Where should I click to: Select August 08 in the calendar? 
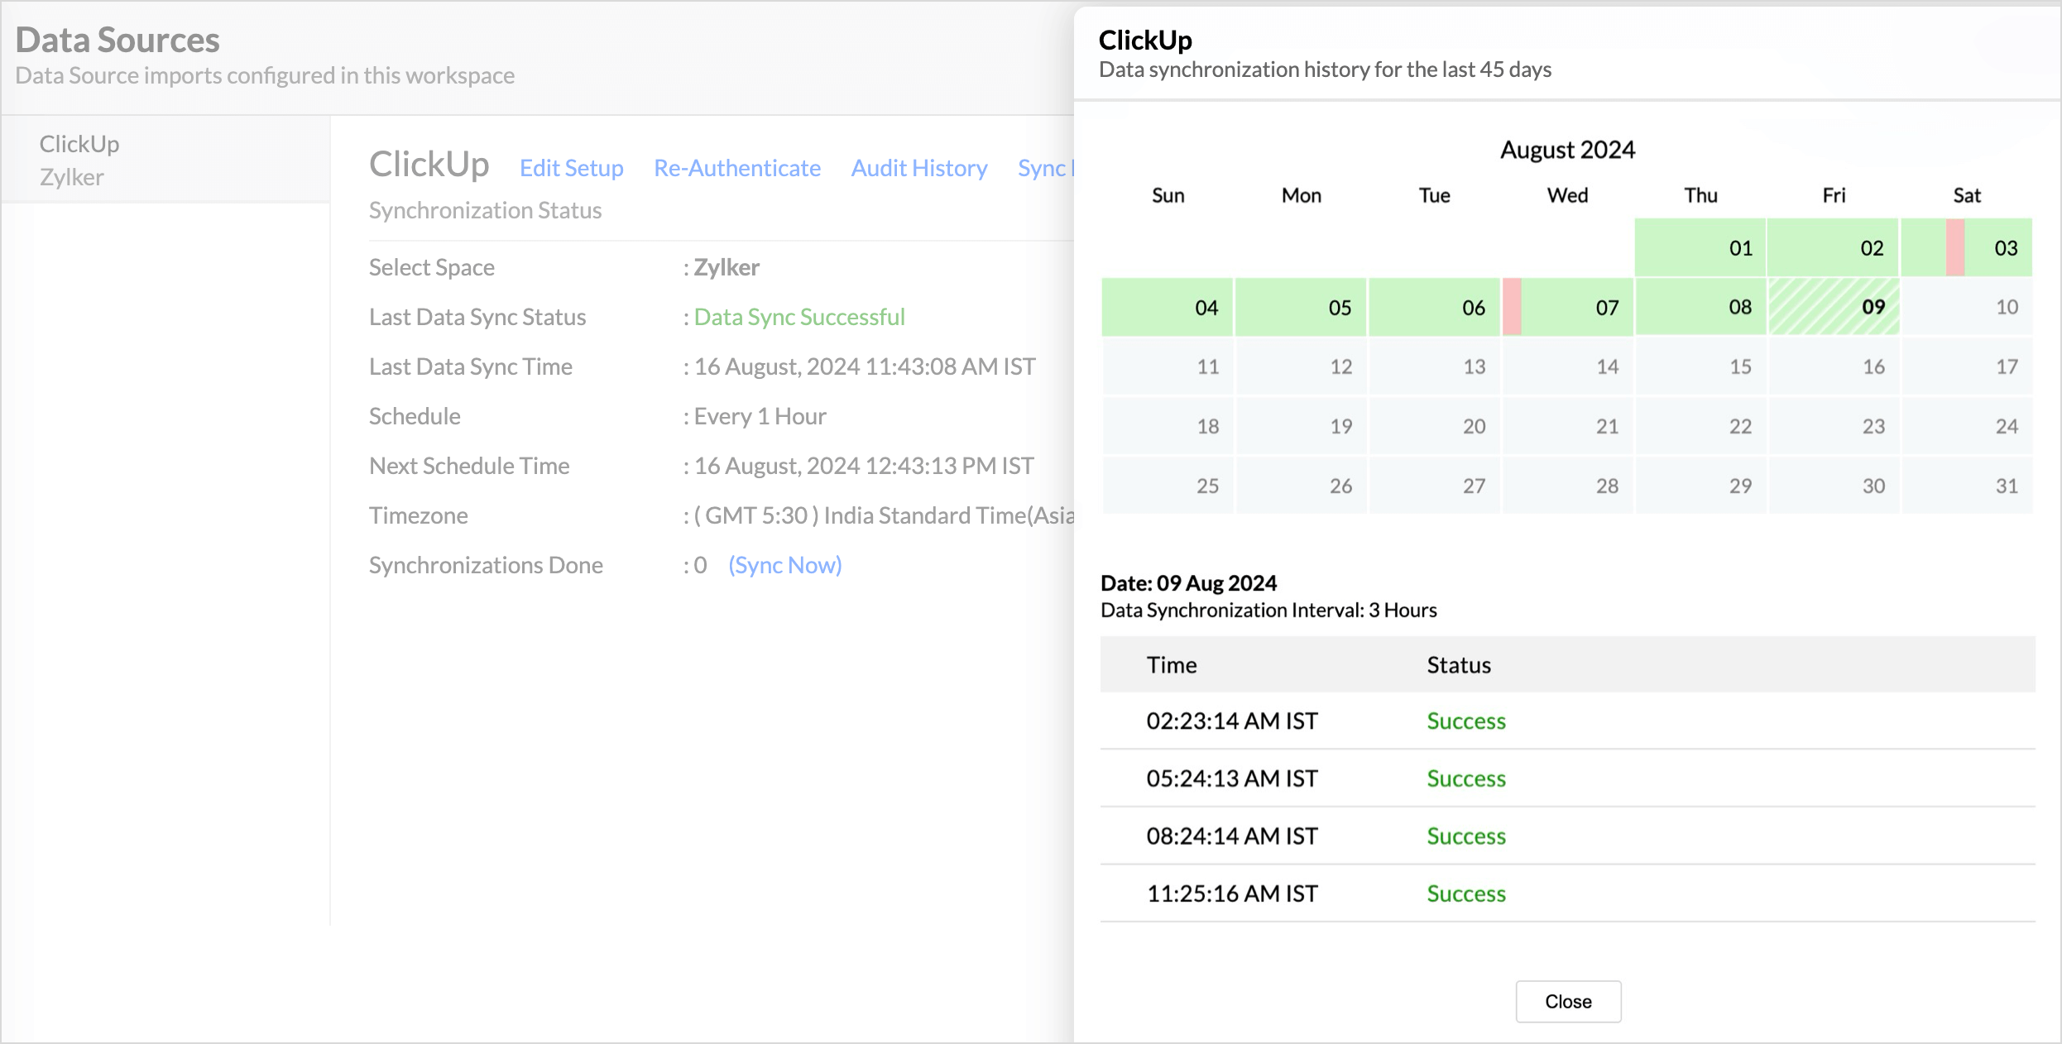pos(1700,307)
